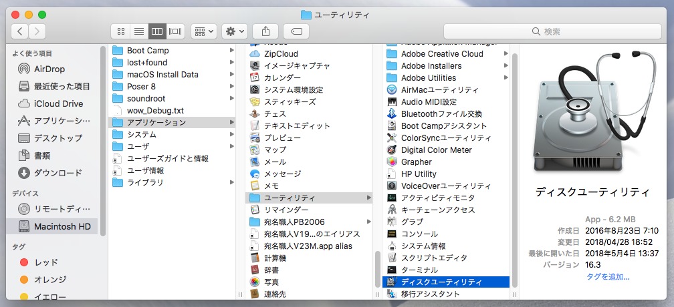The image size is (674, 307).
Task: Switch to icon view in the toolbar
Action: [121, 31]
